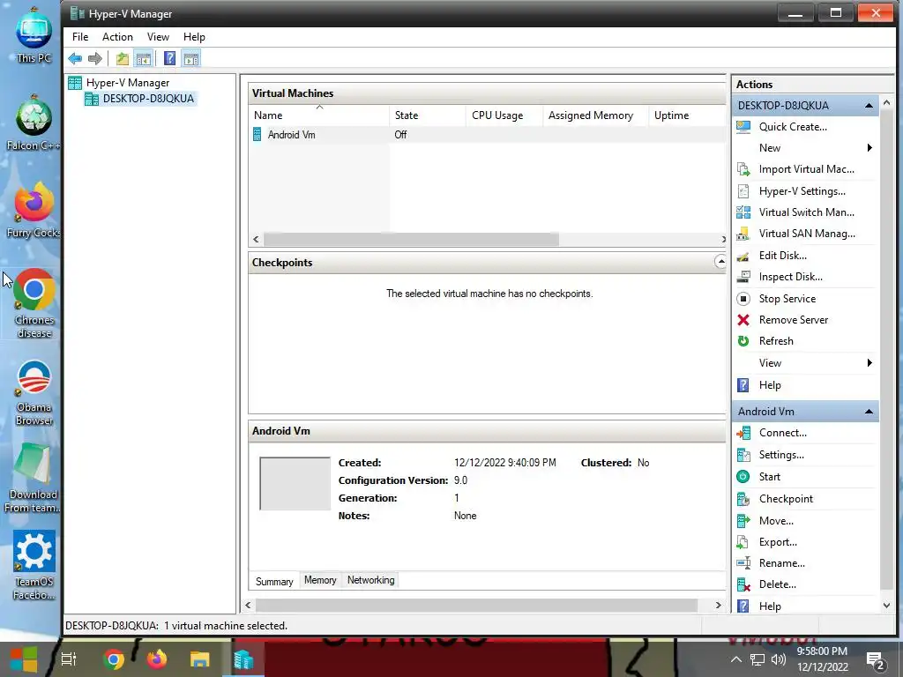The image size is (903, 677).
Task: Sort by CPU Usage column header
Action: tap(504, 115)
